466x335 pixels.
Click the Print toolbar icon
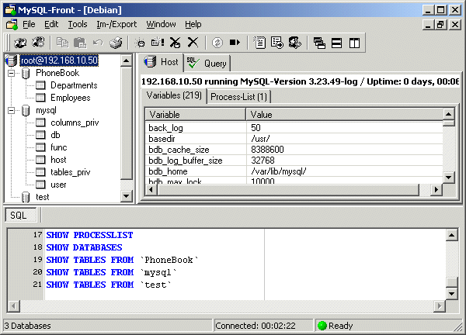click(116, 43)
